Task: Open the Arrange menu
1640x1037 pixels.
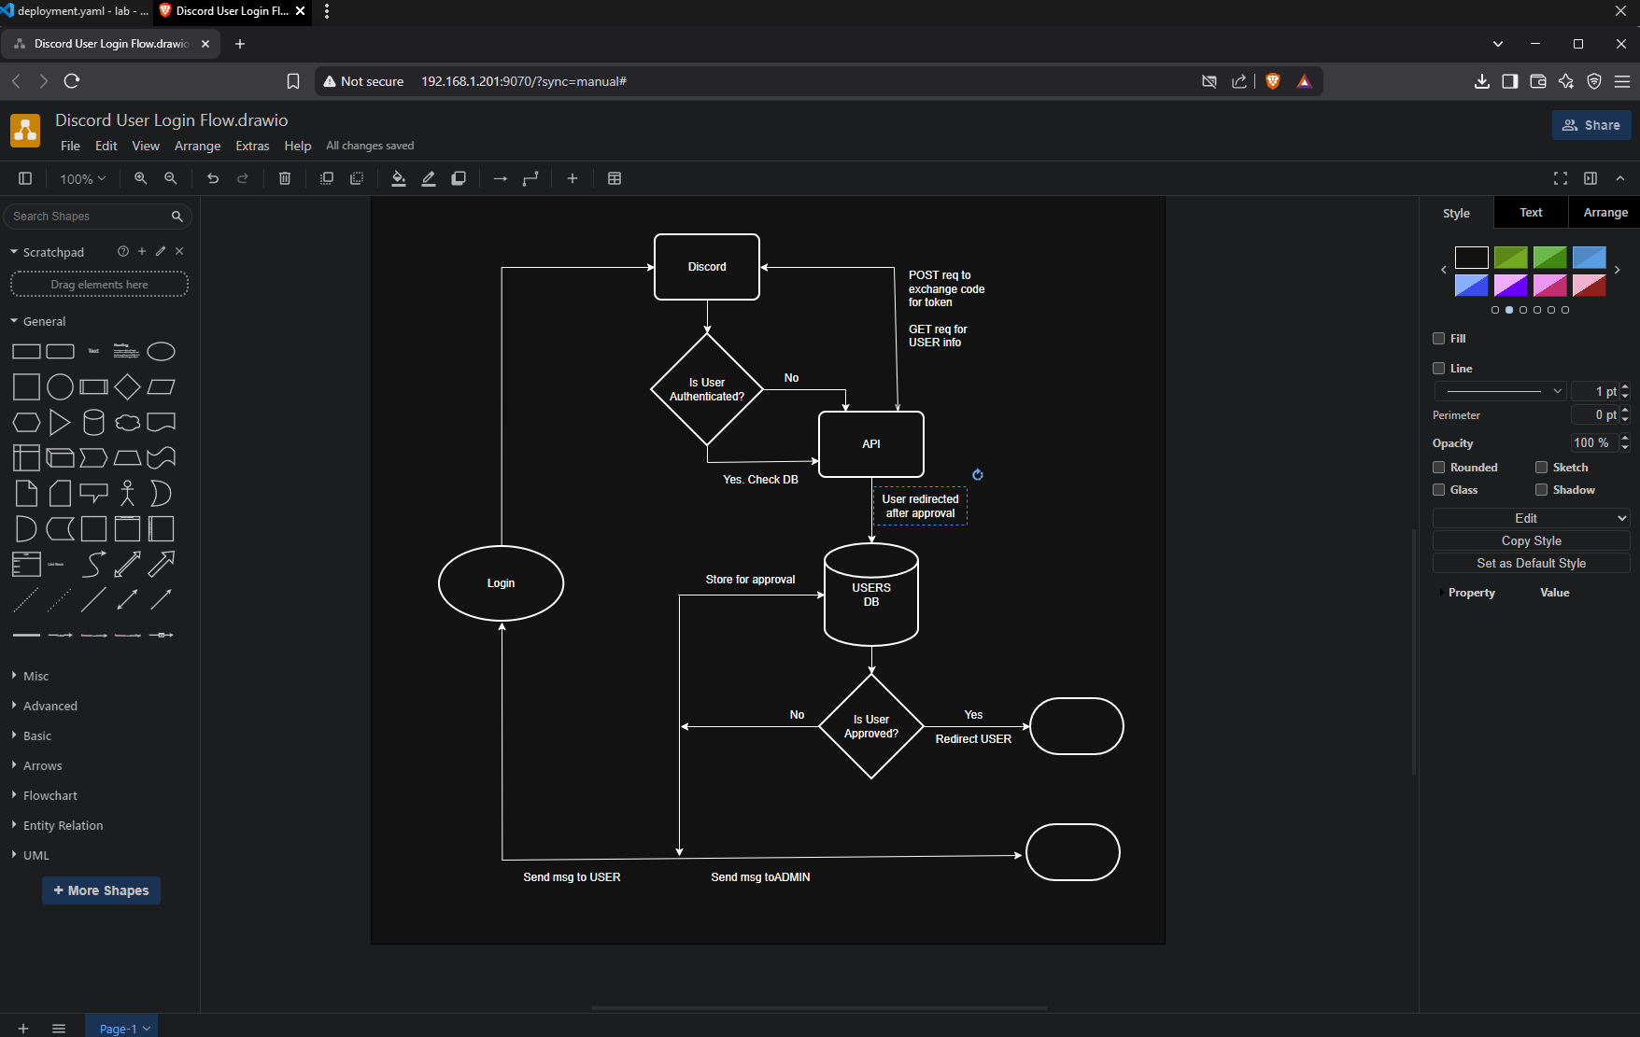Action: point(197,146)
